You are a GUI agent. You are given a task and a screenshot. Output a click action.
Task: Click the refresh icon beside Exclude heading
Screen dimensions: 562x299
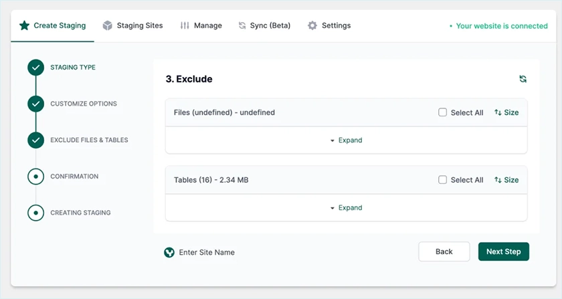click(x=523, y=79)
